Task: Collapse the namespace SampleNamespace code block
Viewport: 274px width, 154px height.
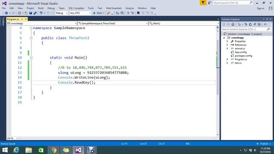Action: click(31, 28)
